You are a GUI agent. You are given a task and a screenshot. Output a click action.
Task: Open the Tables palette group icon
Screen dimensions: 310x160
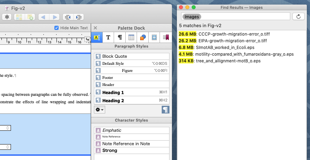[131, 37]
